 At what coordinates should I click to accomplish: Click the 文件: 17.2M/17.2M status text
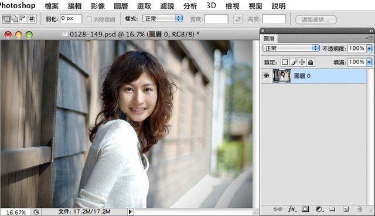[x=84, y=212]
